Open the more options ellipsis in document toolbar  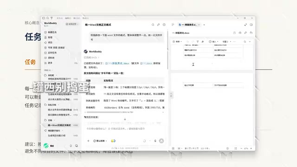[x=235, y=41]
